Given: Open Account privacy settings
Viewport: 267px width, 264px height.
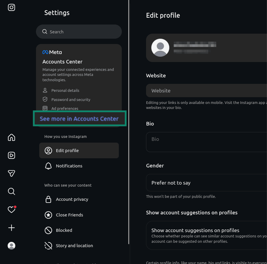Looking at the screenshot, I should 79,199.
